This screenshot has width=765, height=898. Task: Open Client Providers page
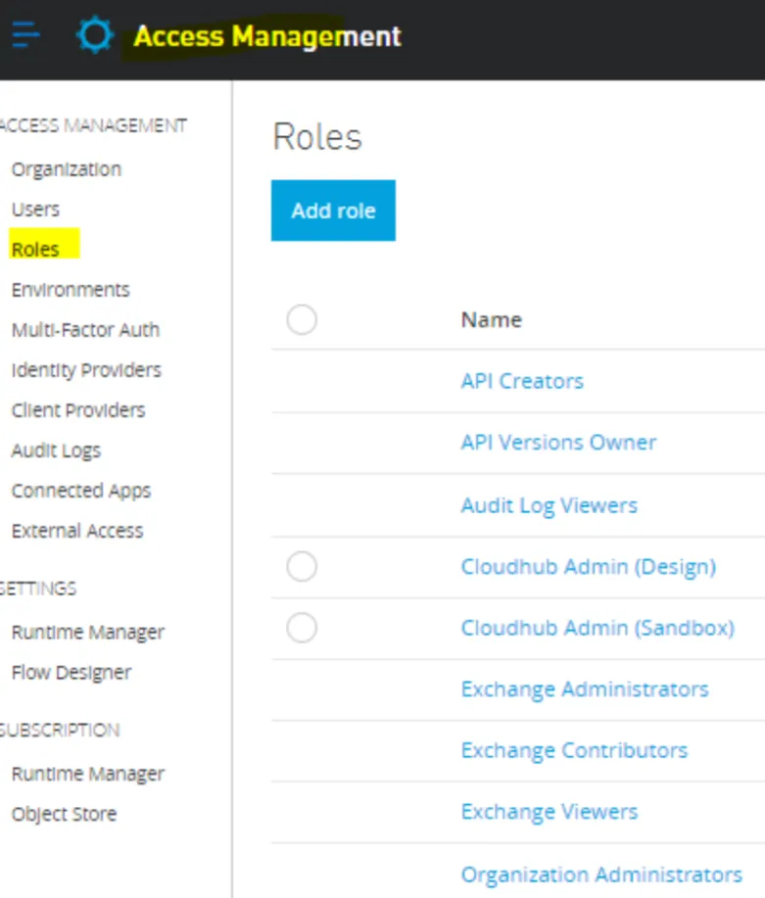78,410
